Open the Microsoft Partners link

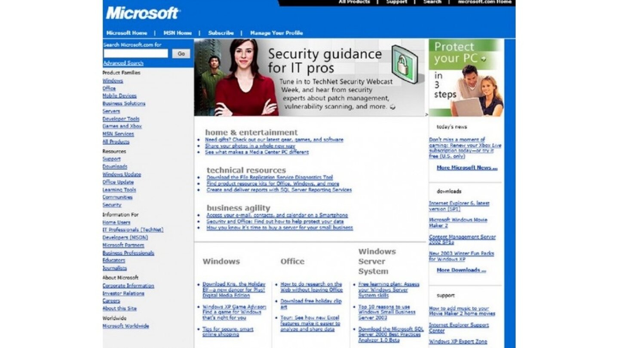pyautogui.click(x=123, y=245)
